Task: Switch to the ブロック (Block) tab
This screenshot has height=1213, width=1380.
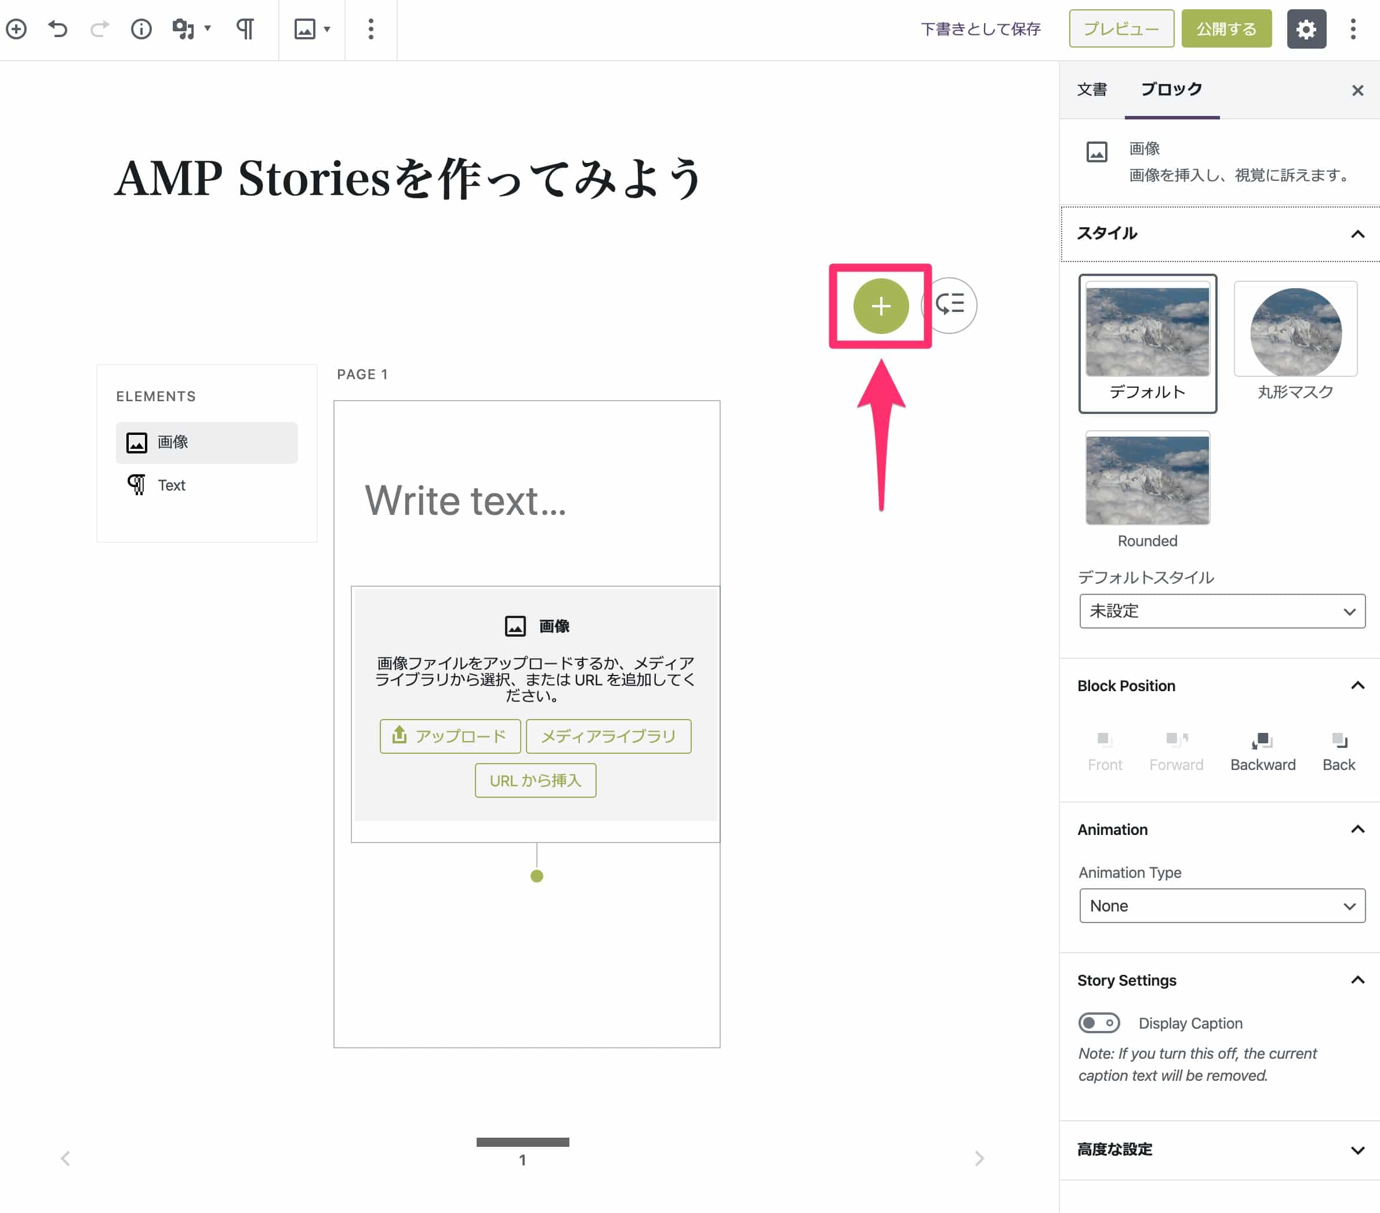Action: [1174, 89]
